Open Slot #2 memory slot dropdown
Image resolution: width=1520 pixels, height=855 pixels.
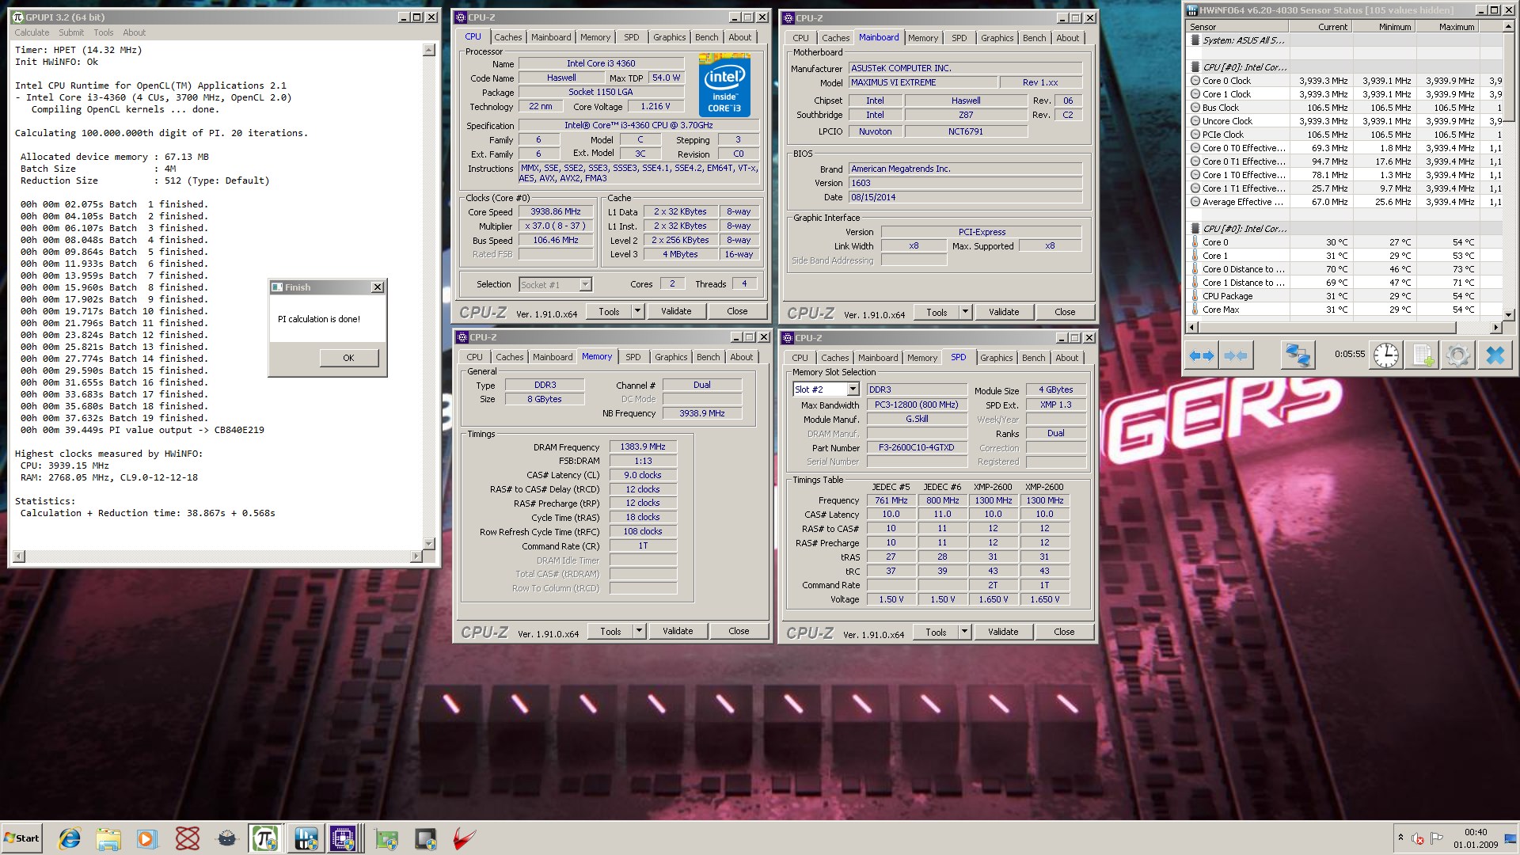[853, 389]
